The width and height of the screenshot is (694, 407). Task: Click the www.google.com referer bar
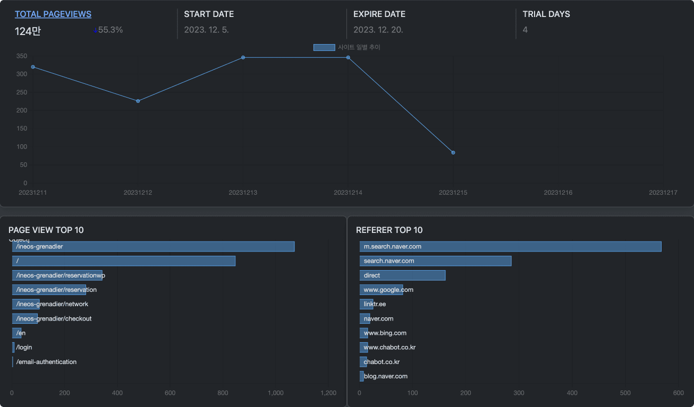pos(382,290)
